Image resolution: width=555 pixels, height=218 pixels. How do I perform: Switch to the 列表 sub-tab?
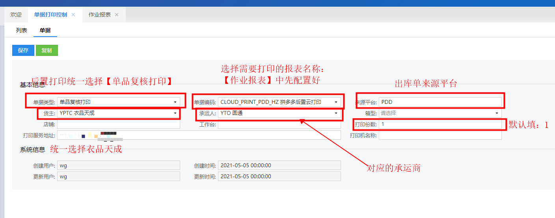coord(21,30)
